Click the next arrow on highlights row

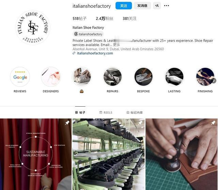(x=214, y=81)
